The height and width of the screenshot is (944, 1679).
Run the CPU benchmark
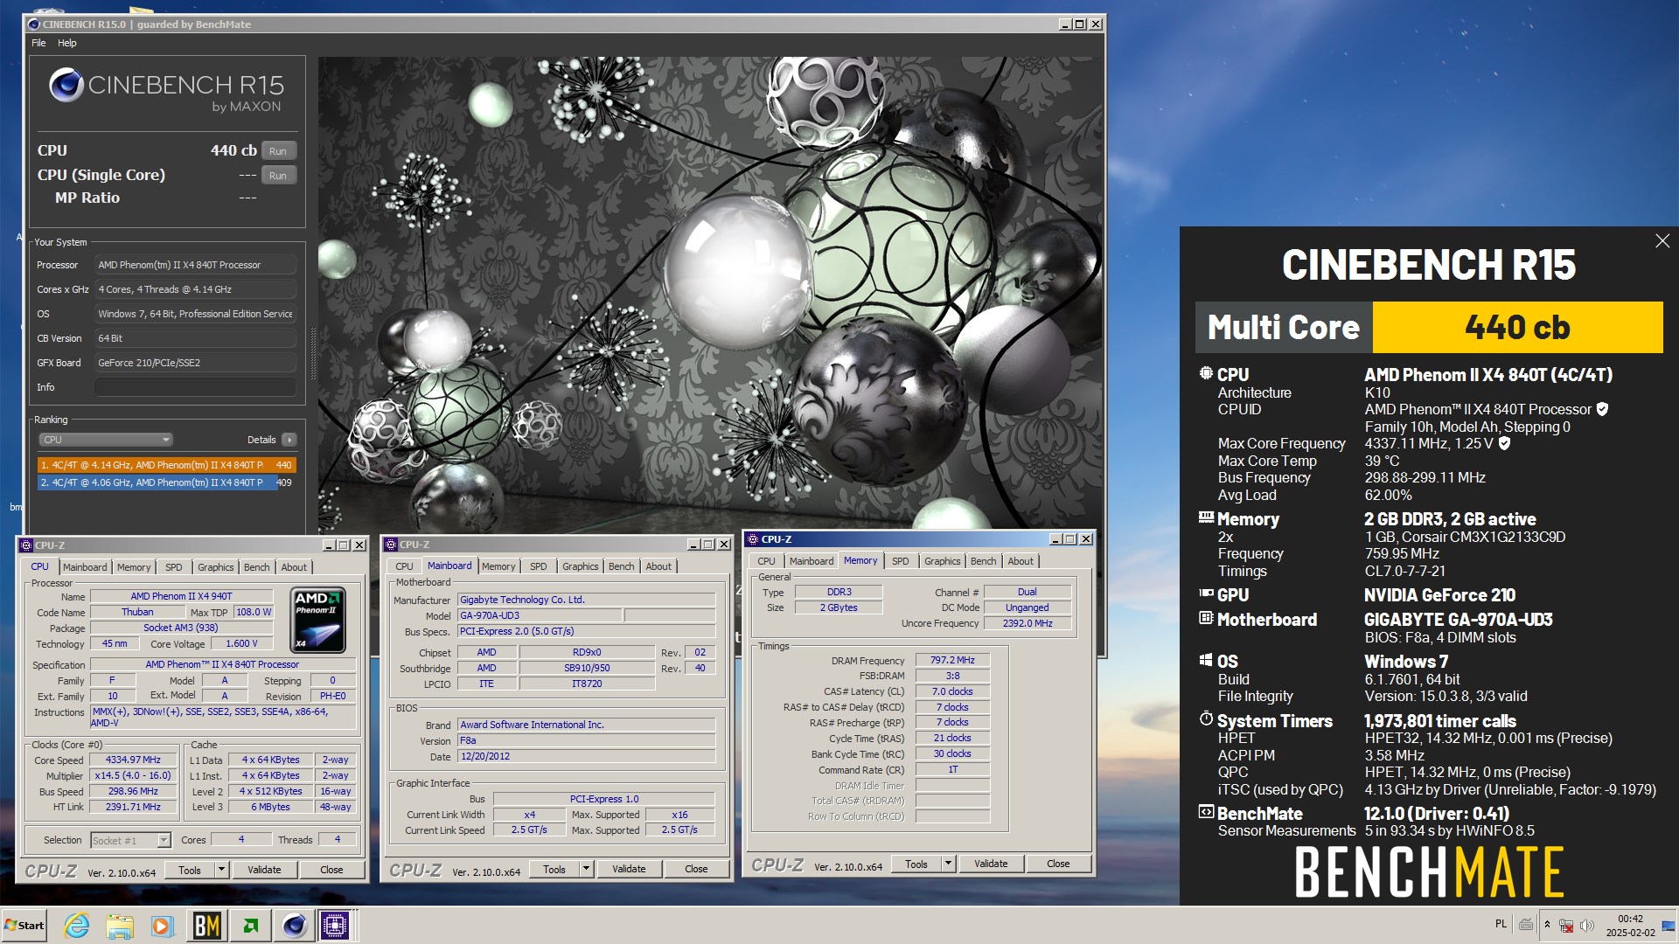coord(278,151)
